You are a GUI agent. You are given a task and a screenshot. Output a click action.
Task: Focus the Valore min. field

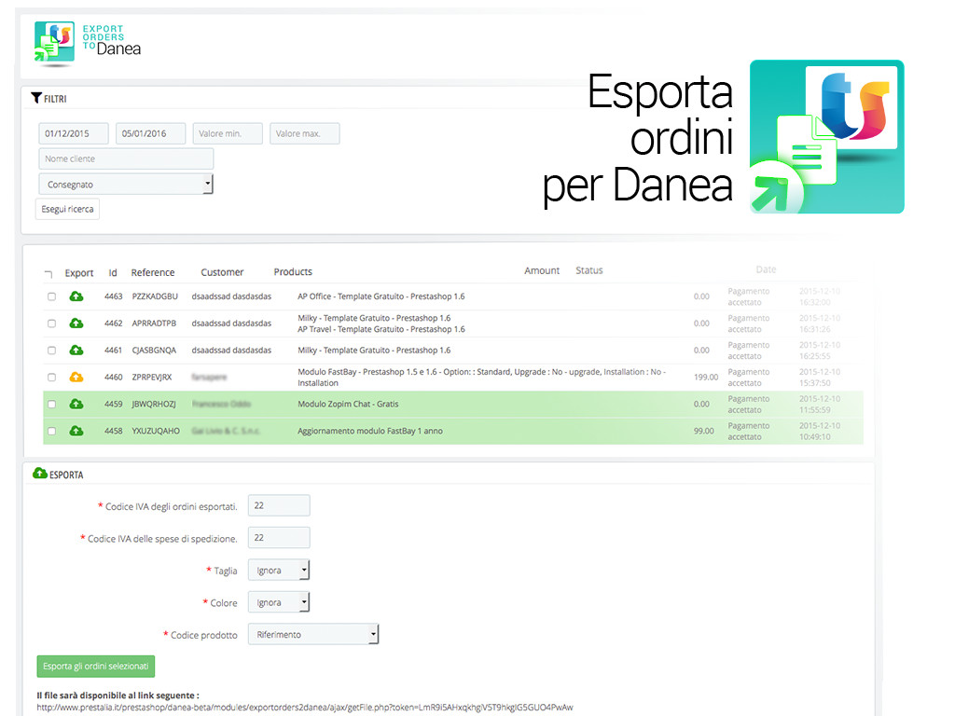point(228,133)
